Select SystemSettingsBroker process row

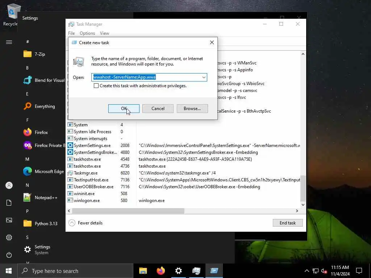point(184,152)
